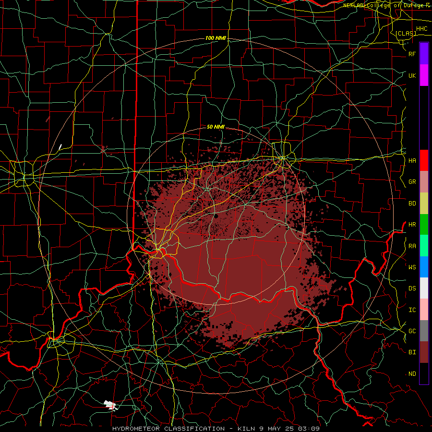Viewport: 432px width, 432px height.
Task: Click the HR green legend swatch
Action: 424,225
